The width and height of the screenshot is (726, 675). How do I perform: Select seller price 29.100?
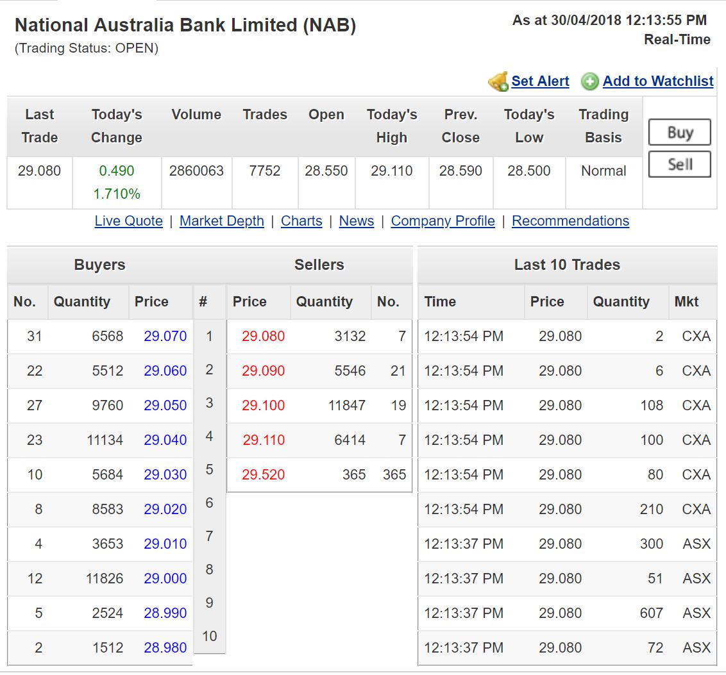(x=264, y=405)
